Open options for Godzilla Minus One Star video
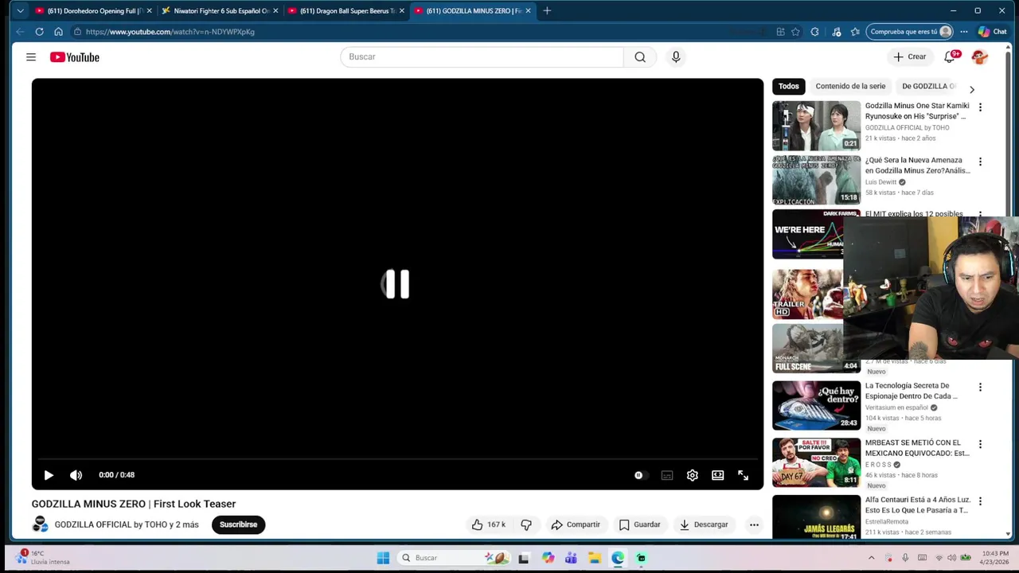The height and width of the screenshot is (573, 1019). [980, 107]
